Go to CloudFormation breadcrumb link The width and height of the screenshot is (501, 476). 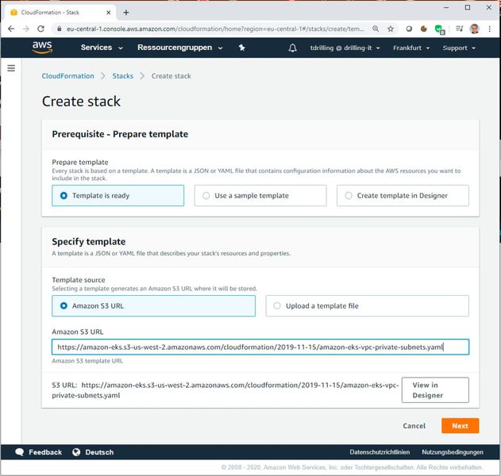point(68,76)
